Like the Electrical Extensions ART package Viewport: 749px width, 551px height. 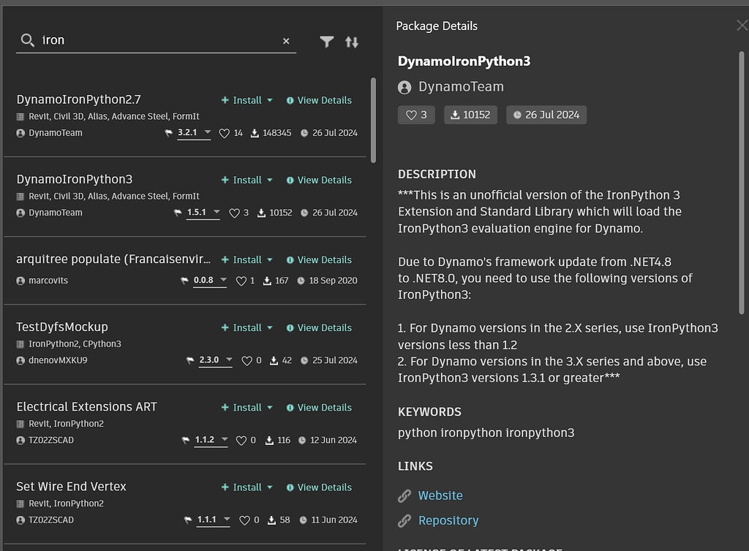pyautogui.click(x=241, y=440)
